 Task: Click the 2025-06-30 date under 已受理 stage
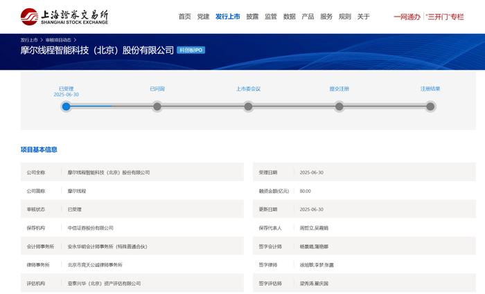click(x=67, y=95)
